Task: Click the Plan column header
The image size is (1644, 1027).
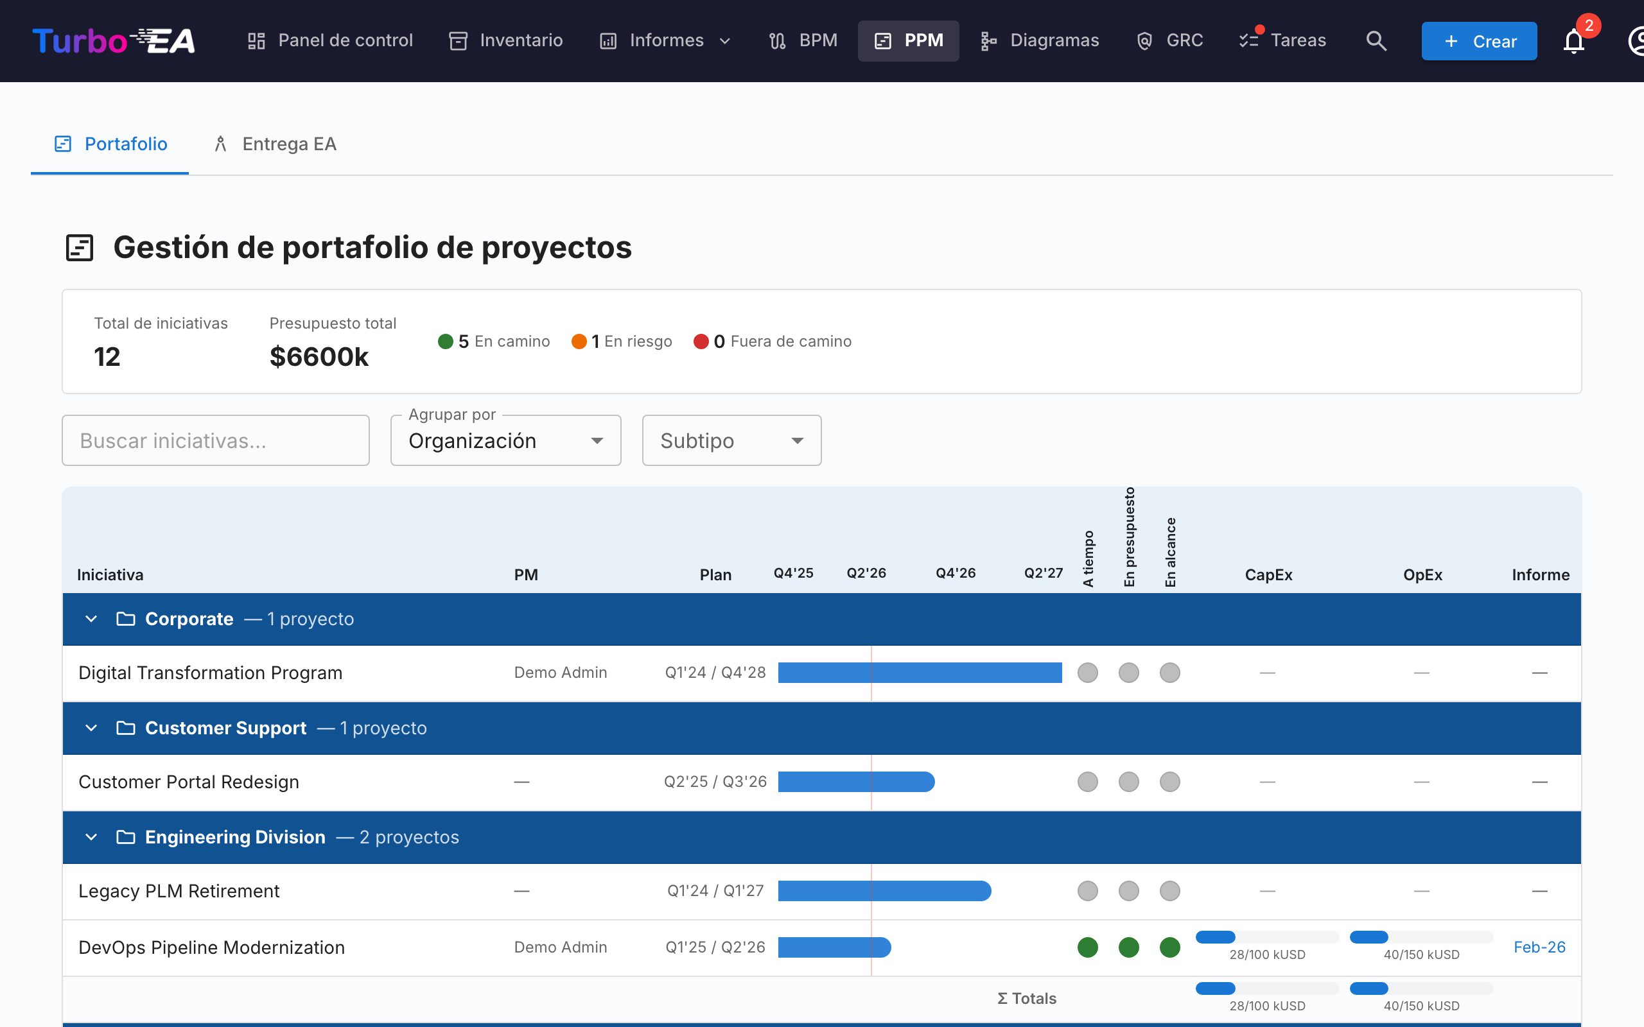Action: pyautogui.click(x=715, y=574)
